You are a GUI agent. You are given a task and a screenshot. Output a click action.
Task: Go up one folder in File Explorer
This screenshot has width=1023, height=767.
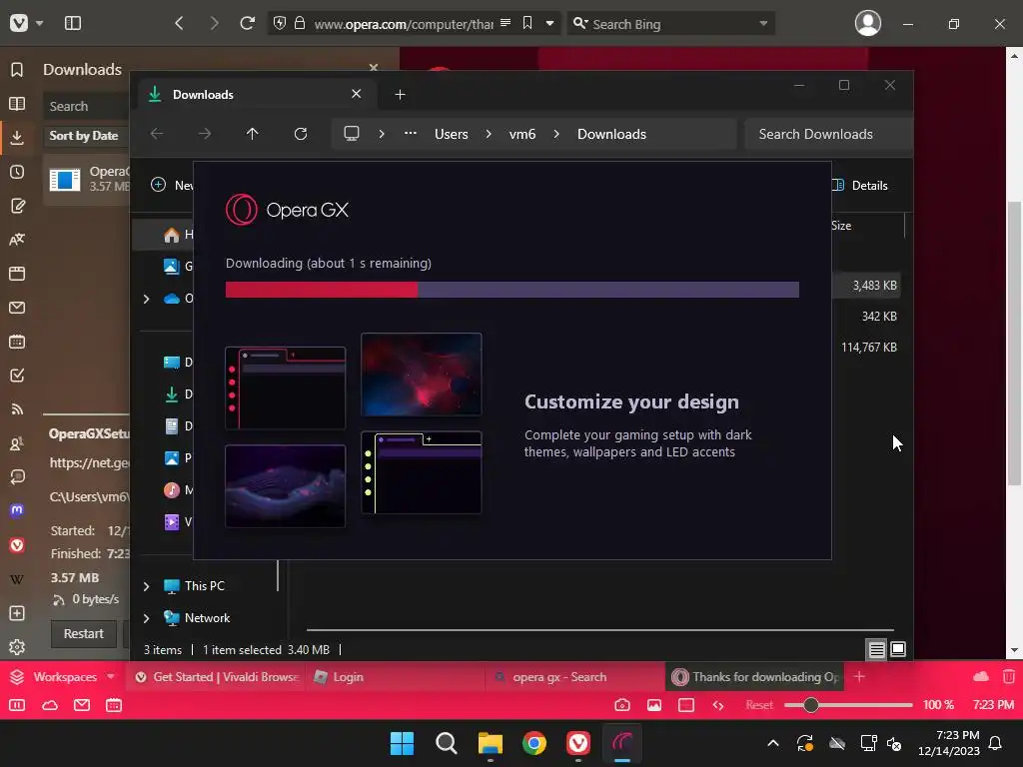(253, 134)
